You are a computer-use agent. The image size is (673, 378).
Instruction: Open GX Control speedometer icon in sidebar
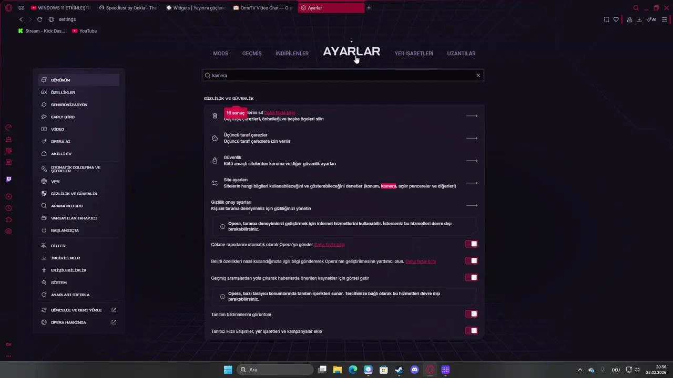8,128
